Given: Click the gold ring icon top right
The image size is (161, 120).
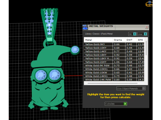Looking at the screenshot, I should [x=149, y=4].
